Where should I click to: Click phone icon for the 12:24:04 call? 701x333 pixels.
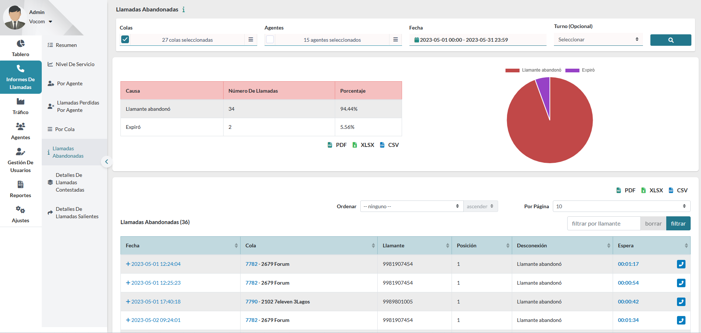point(681,264)
